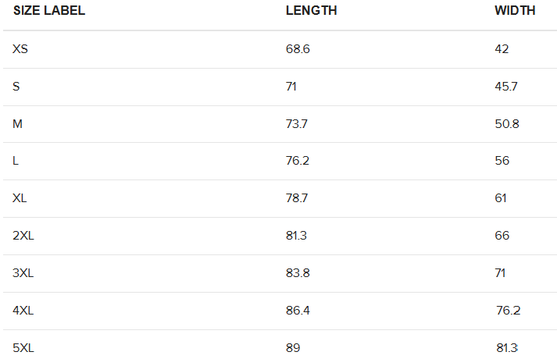Select the 4XL size row label
Screen dimensions: 557x359
click(23, 311)
